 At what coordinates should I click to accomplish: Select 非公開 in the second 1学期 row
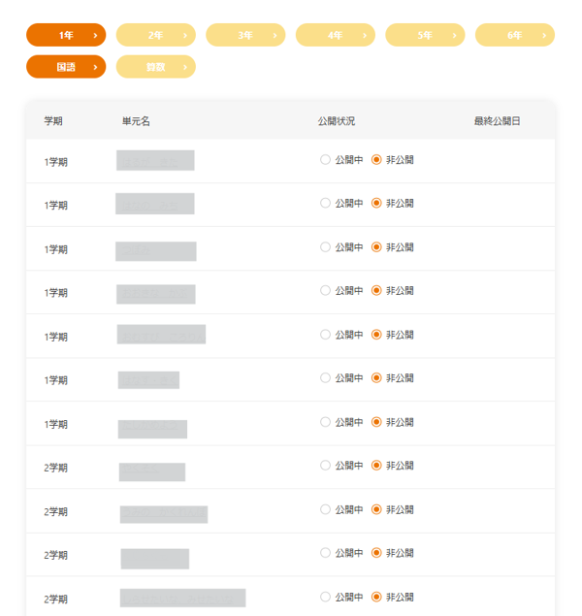click(376, 204)
